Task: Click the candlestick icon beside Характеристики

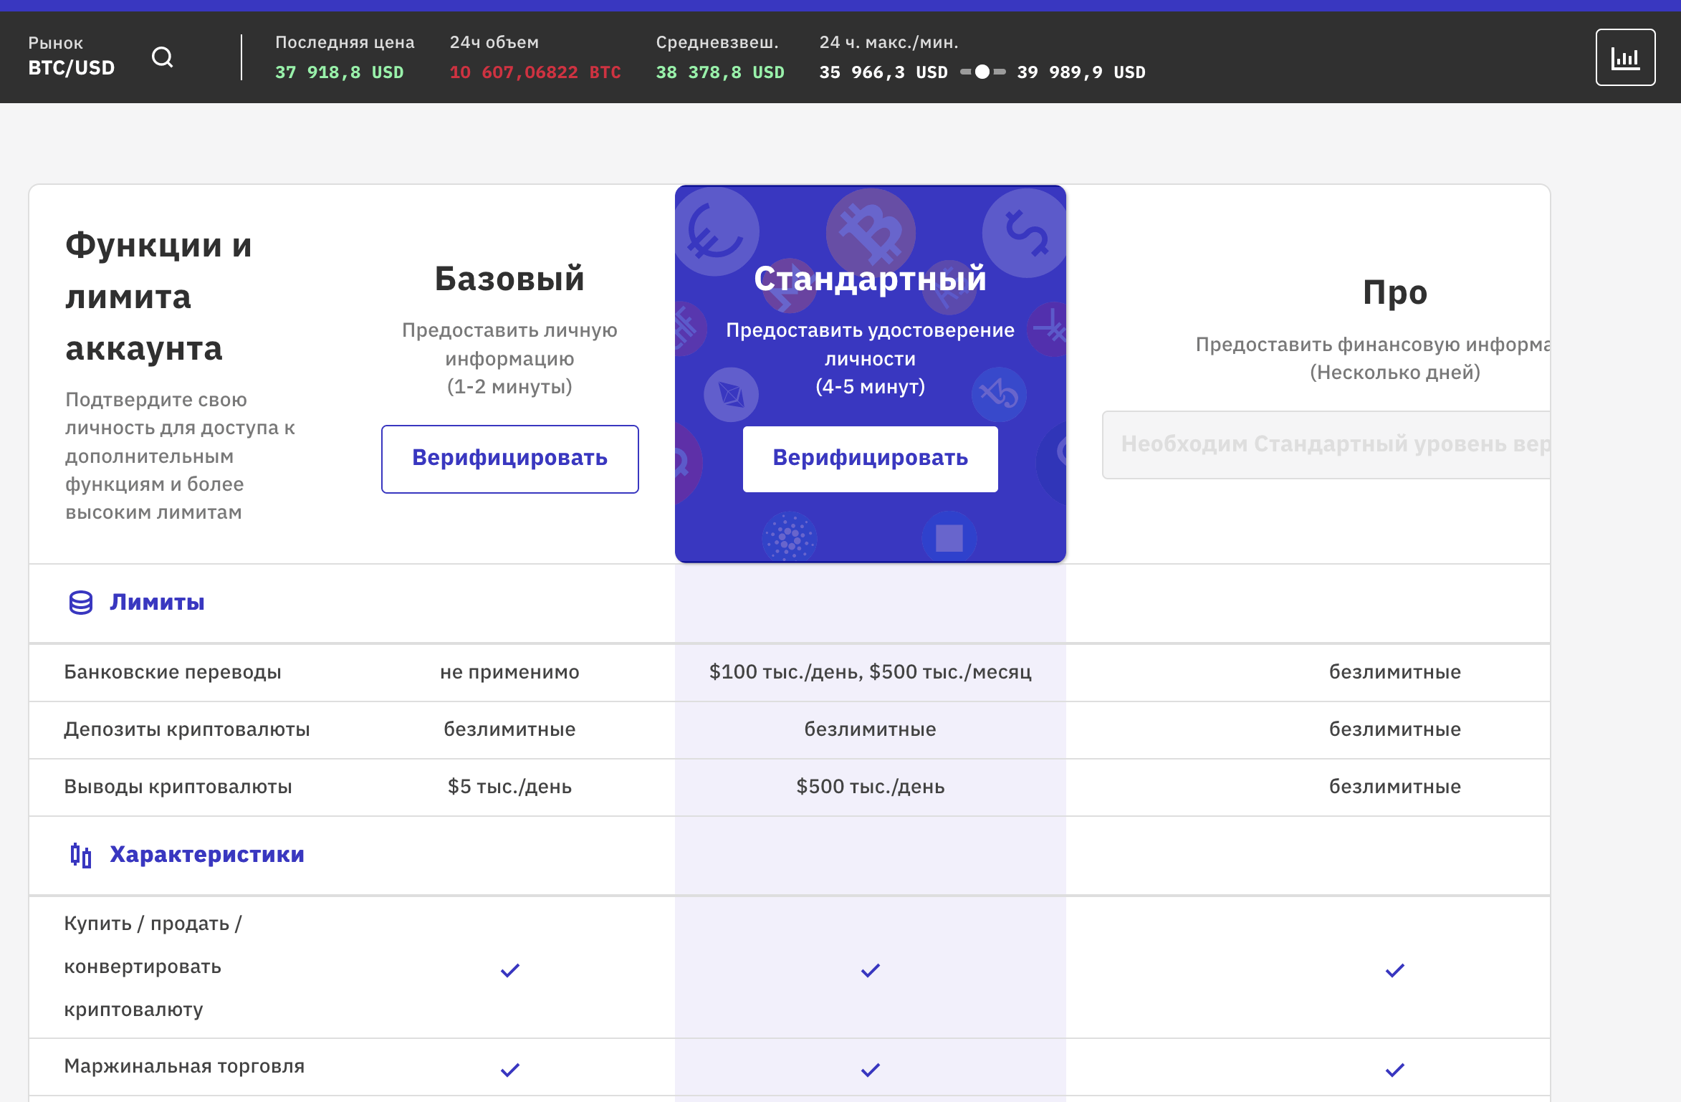Action: 80,855
